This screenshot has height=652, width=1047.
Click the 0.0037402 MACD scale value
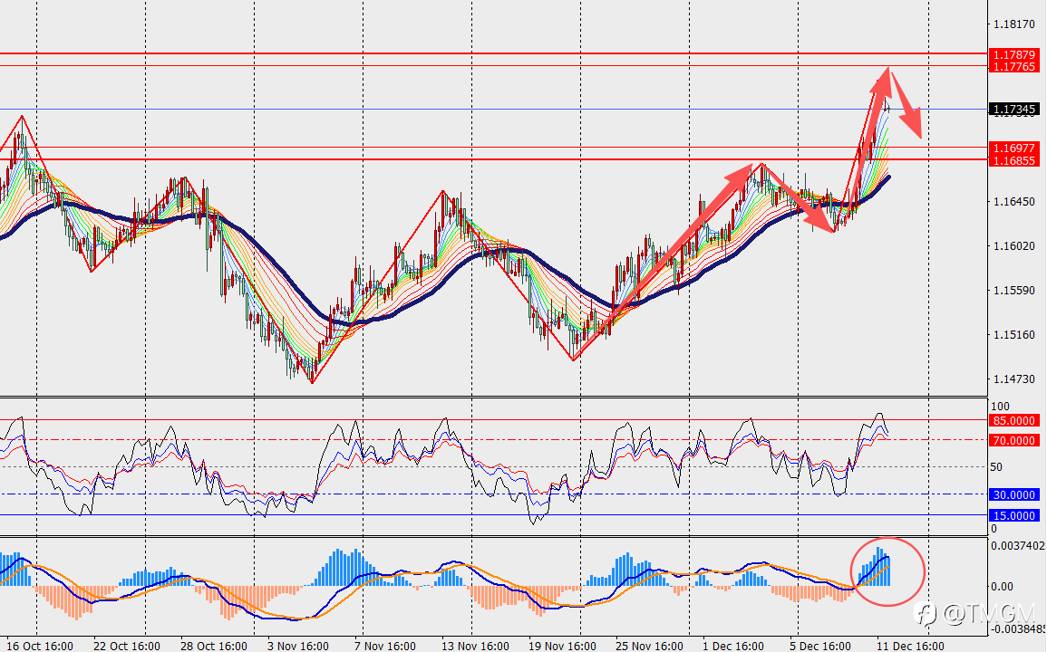coord(1018,546)
